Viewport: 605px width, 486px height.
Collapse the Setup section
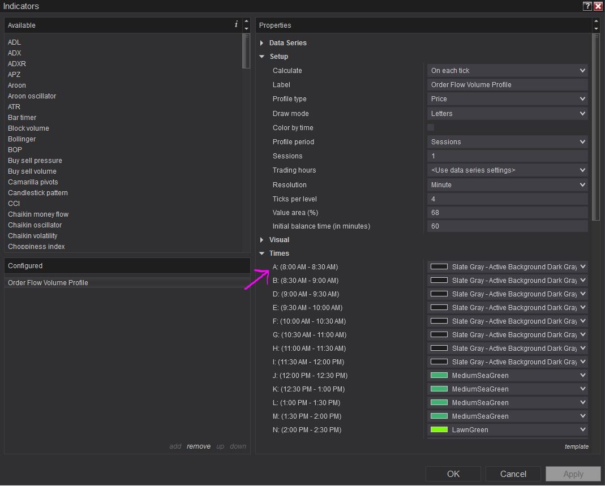coord(262,57)
